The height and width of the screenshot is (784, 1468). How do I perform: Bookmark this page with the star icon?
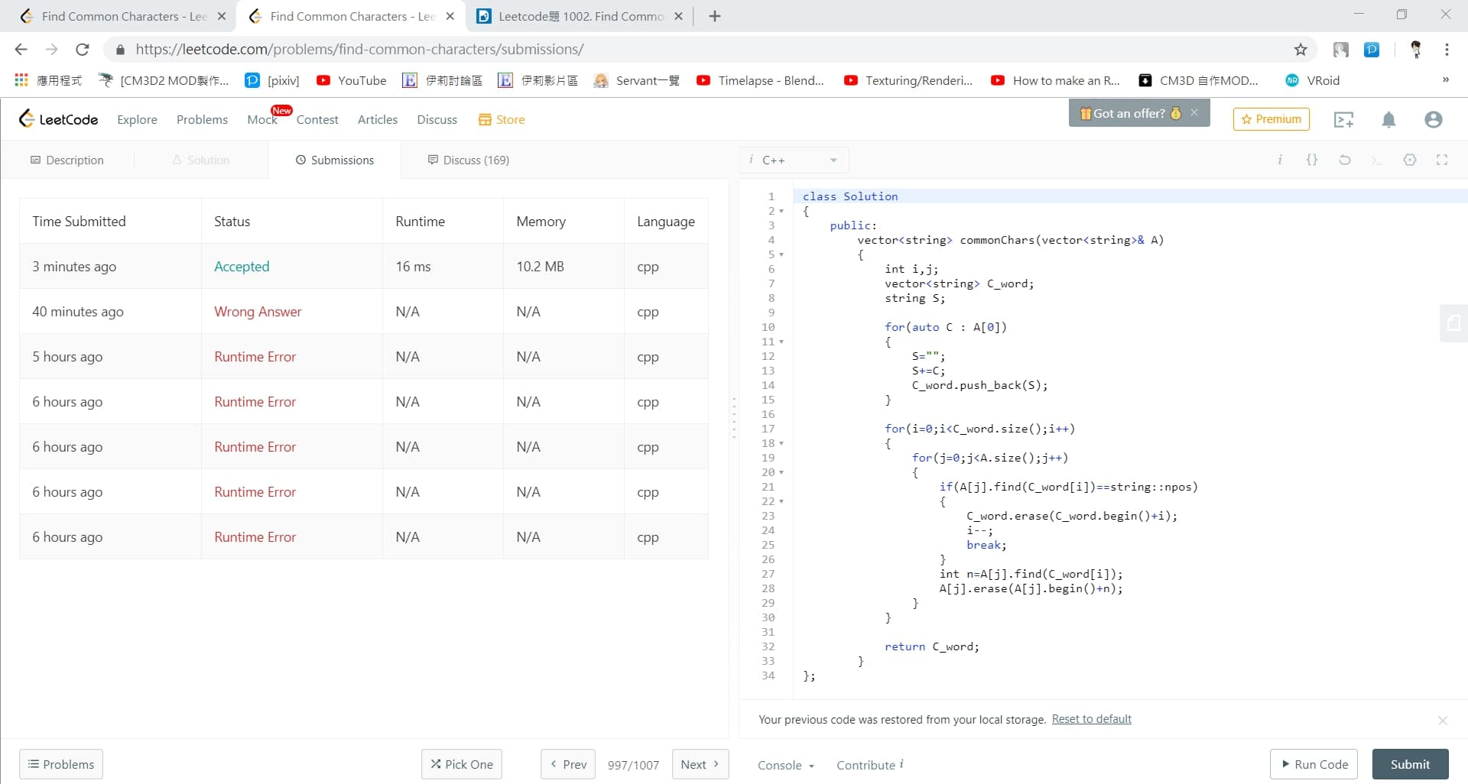(x=1301, y=50)
